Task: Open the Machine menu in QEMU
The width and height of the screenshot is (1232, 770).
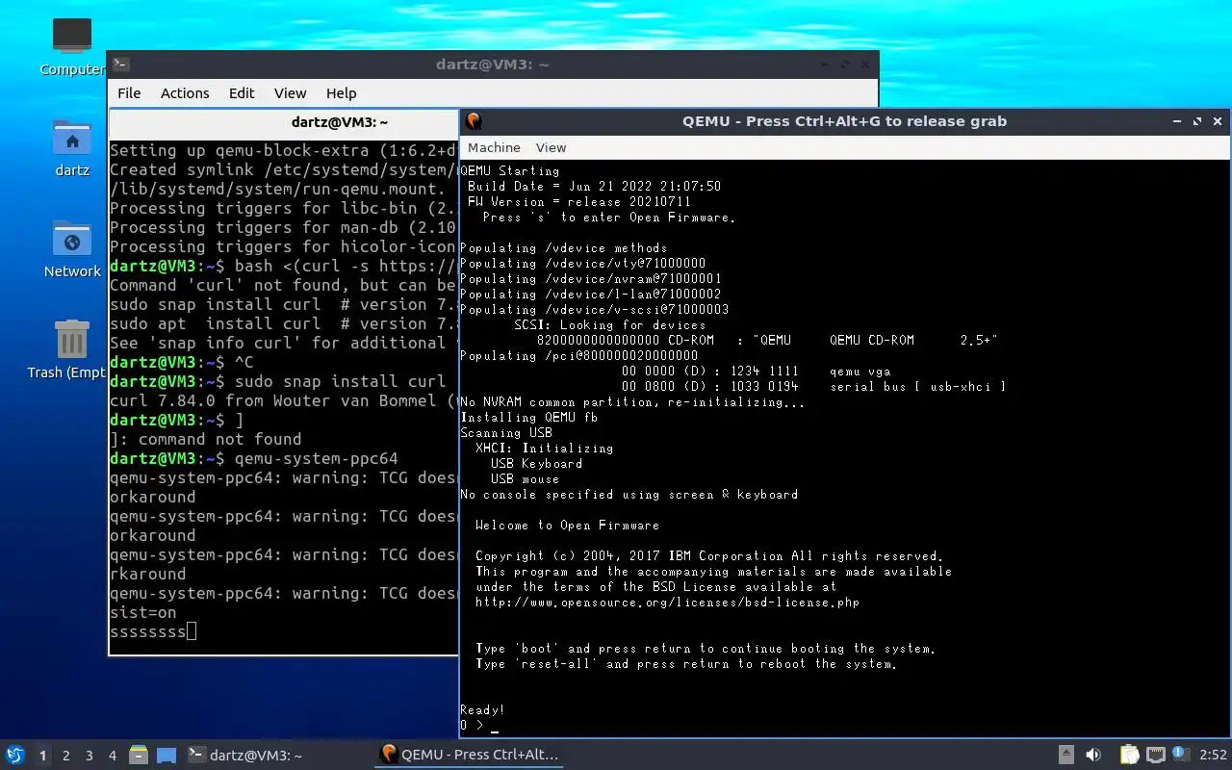Action: point(494,147)
